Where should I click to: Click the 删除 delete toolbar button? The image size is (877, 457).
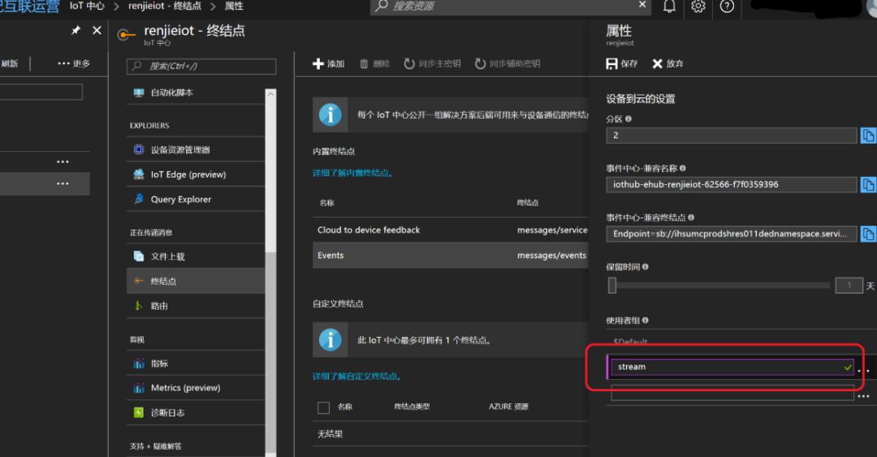point(374,64)
